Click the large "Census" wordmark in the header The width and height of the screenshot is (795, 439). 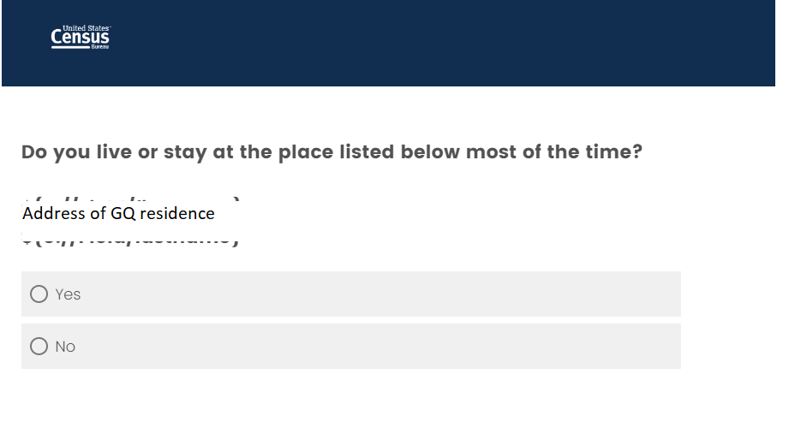pyautogui.click(x=81, y=38)
